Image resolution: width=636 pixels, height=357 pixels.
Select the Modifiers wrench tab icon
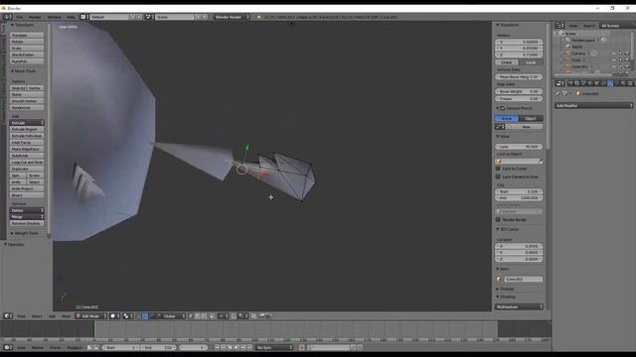[x=610, y=83]
